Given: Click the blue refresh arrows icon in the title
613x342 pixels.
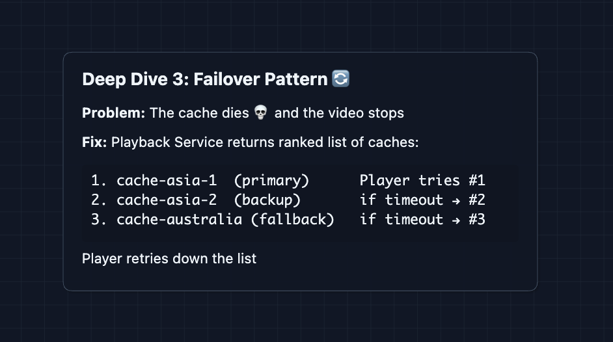Looking at the screenshot, I should tap(340, 79).
